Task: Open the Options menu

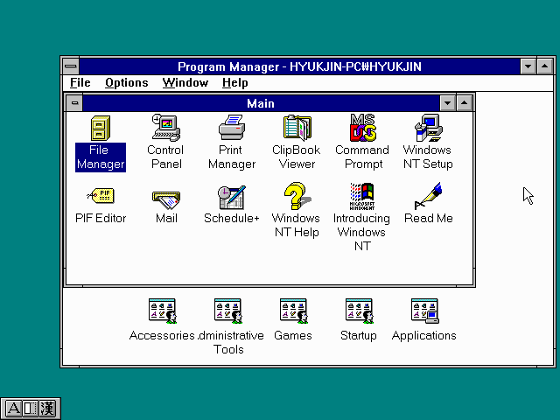Action: point(126,83)
